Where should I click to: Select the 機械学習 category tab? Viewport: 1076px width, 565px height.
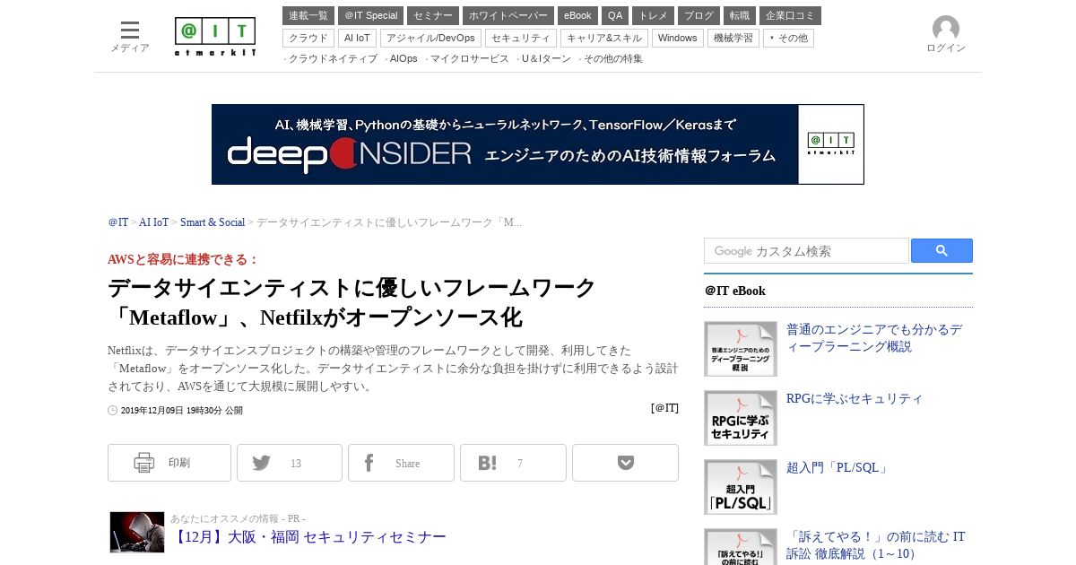point(733,38)
